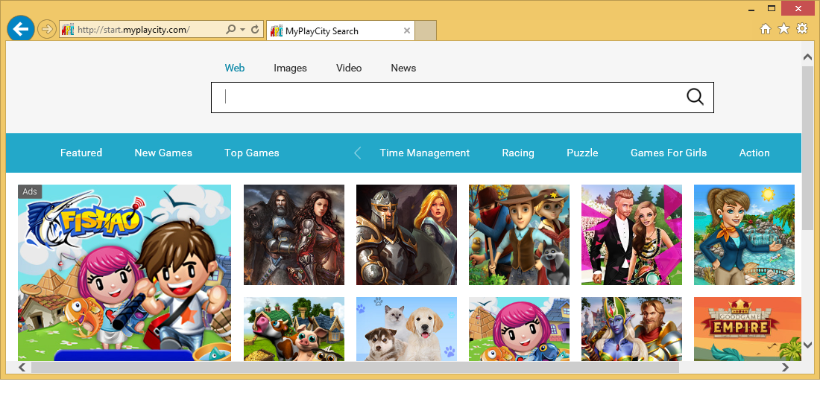This screenshot has width=820, height=399.
Task: Go to the Racing games category
Action: pyautogui.click(x=518, y=153)
